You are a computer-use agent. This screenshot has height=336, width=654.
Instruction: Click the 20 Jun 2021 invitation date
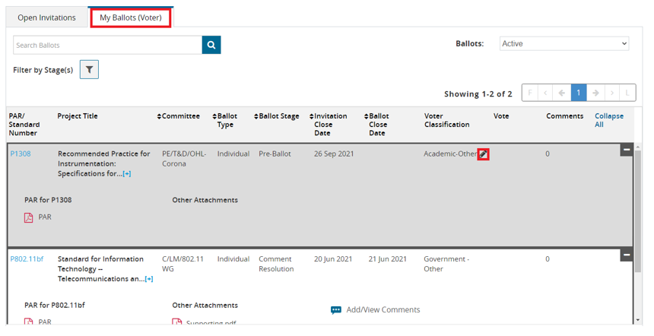(333, 259)
